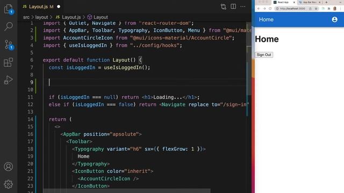Open the editor More Actions menu

click(243, 6)
